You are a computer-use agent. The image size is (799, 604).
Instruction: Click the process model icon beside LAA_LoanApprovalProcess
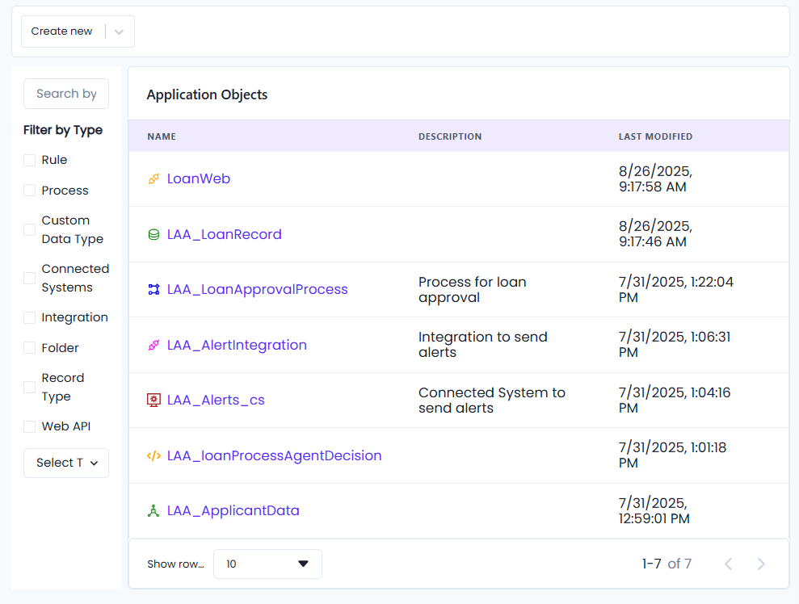tap(153, 289)
